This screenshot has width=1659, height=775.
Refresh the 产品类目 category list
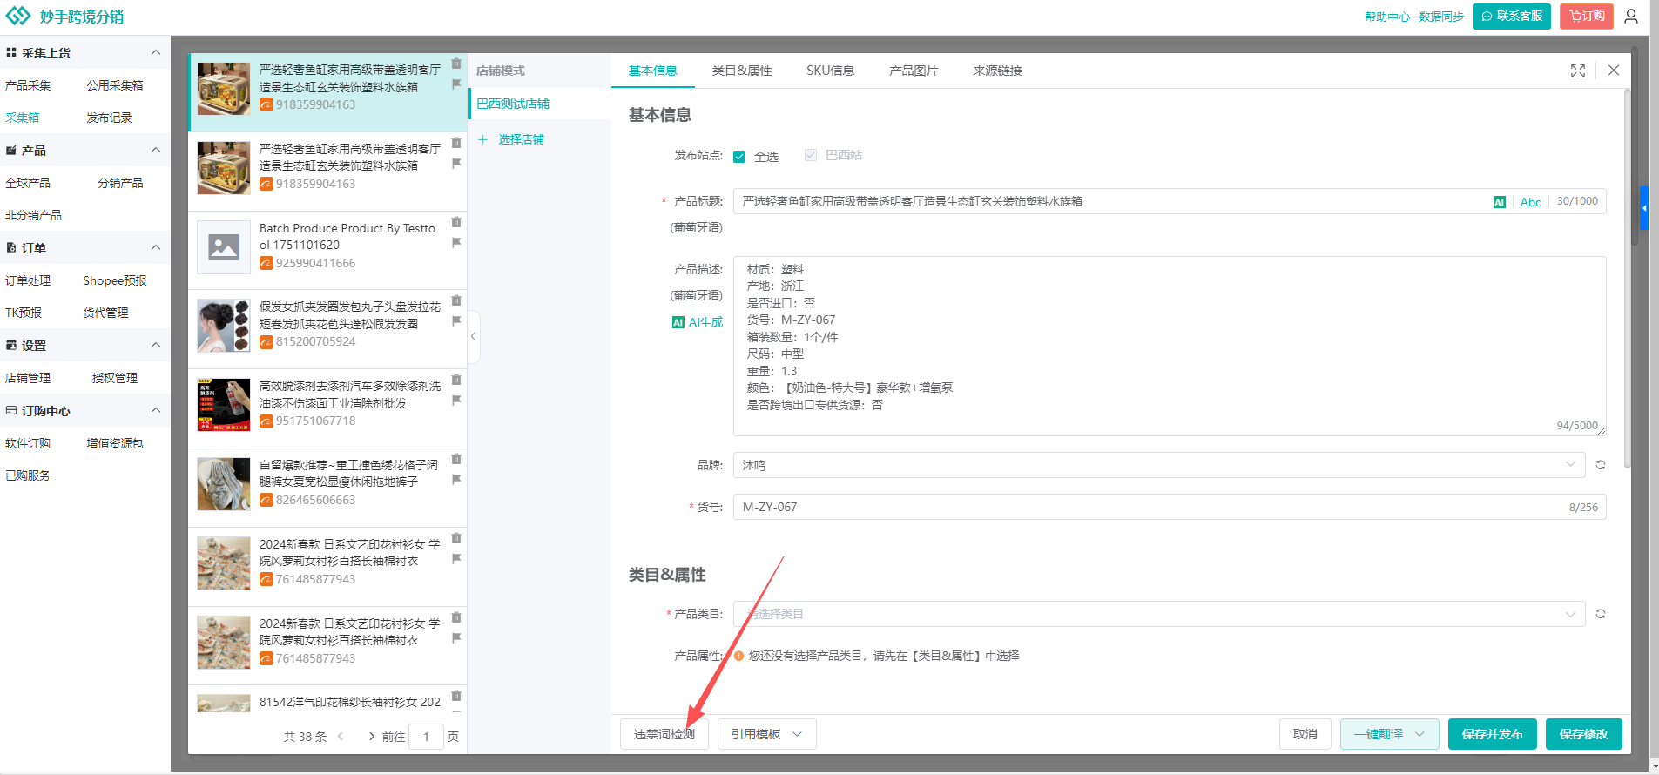click(x=1601, y=614)
